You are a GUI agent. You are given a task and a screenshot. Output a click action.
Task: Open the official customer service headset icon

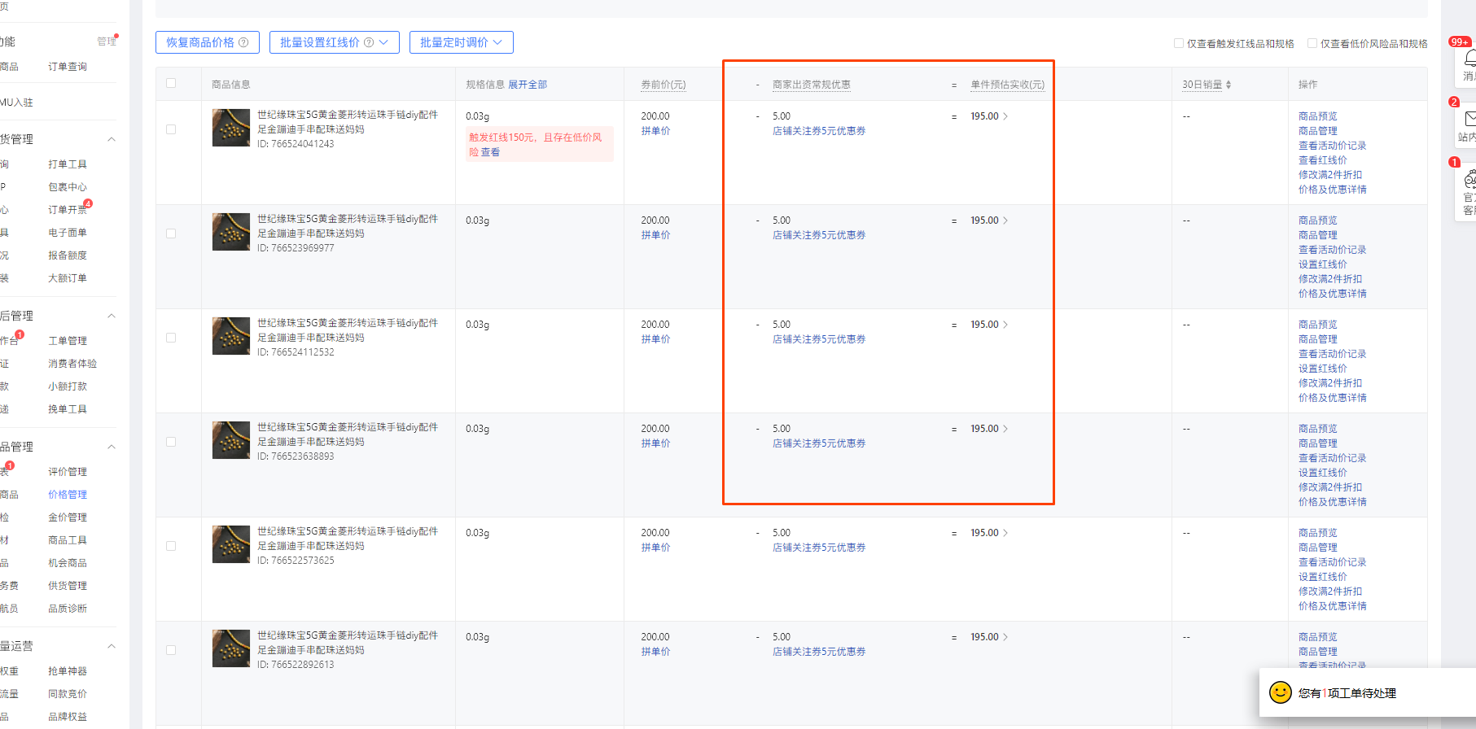coord(1469,180)
